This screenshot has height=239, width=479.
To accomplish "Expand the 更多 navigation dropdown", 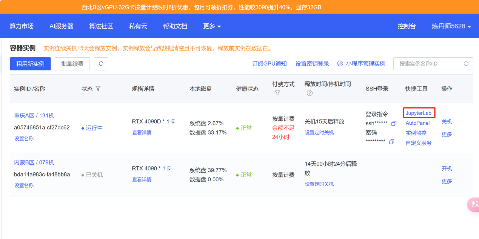I will [212, 26].
